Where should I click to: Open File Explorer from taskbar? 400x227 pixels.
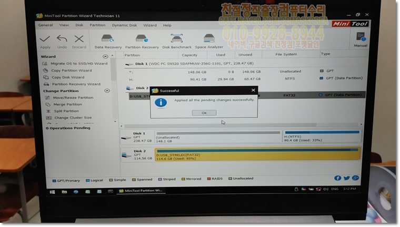[x=64, y=192]
